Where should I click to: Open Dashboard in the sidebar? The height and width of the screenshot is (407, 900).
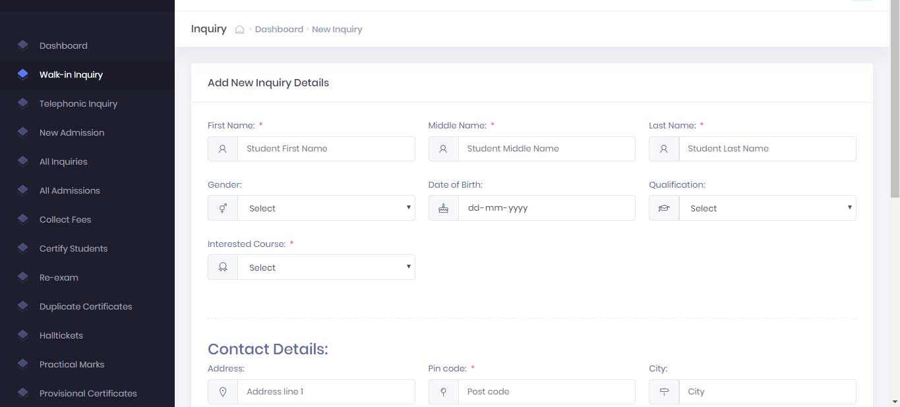(x=87, y=45)
